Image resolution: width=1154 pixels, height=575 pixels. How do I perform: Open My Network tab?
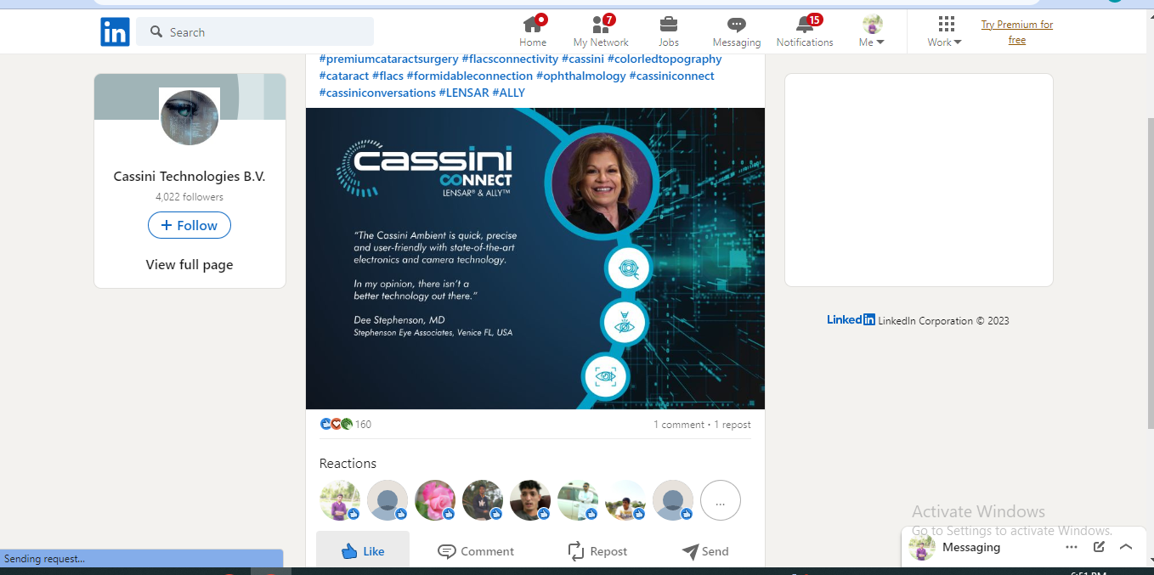coord(601,31)
